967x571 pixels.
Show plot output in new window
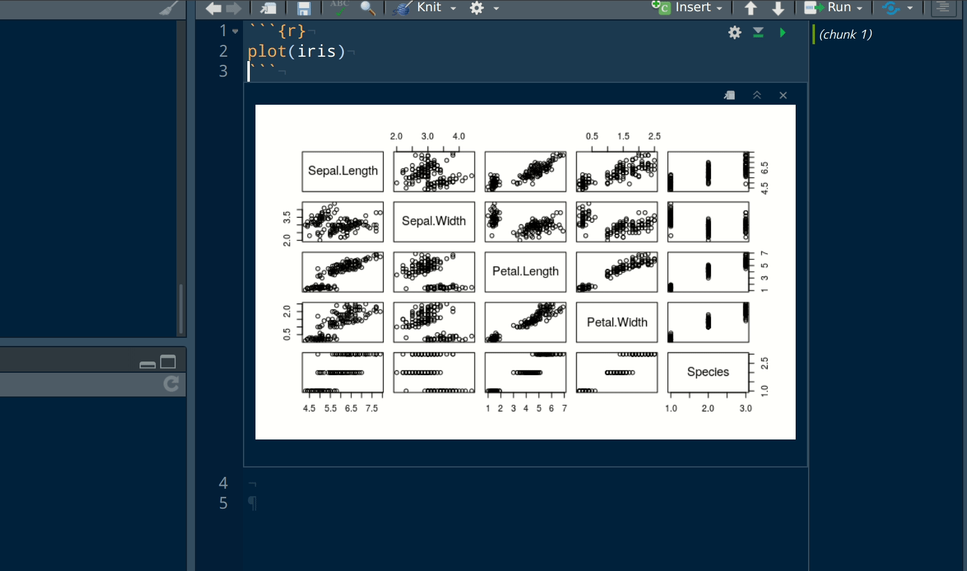(x=729, y=95)
